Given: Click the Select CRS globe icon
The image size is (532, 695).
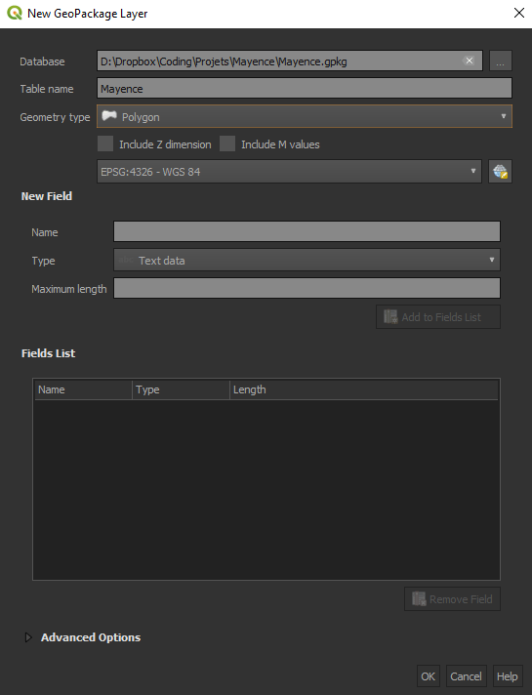Looking at the screenshot, I should coord(500,172).
